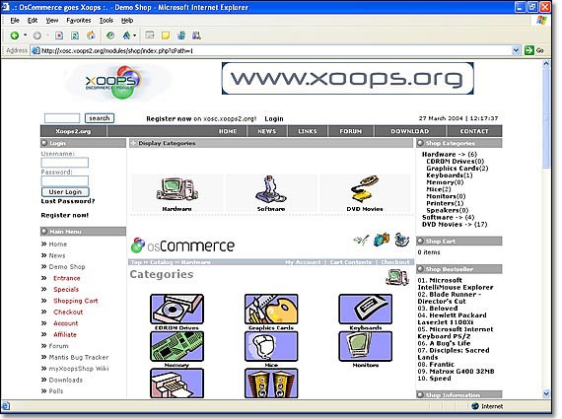
Task: Open the DVD Movies film reel icon
Action: pyautogui.click(x=365, y=189)
